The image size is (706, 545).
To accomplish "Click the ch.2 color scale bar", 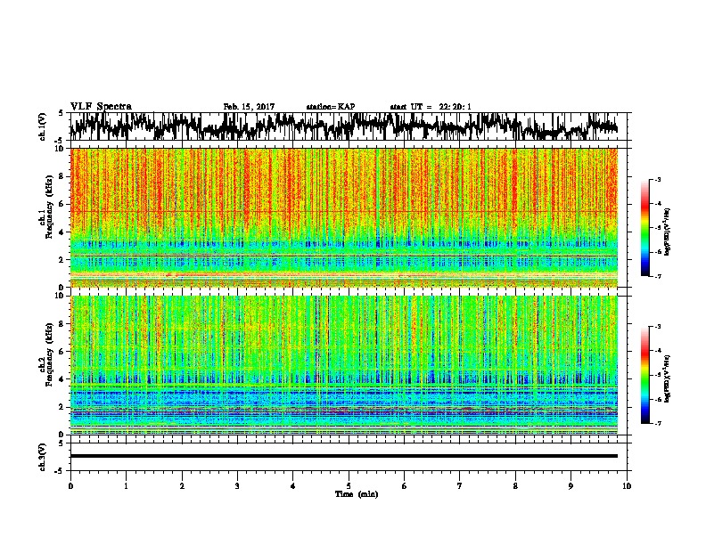I will pyautogui.click(x=644, y=375).
